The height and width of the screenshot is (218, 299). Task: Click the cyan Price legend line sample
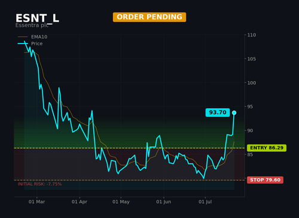pyautogui.click(x=23, y=44)
